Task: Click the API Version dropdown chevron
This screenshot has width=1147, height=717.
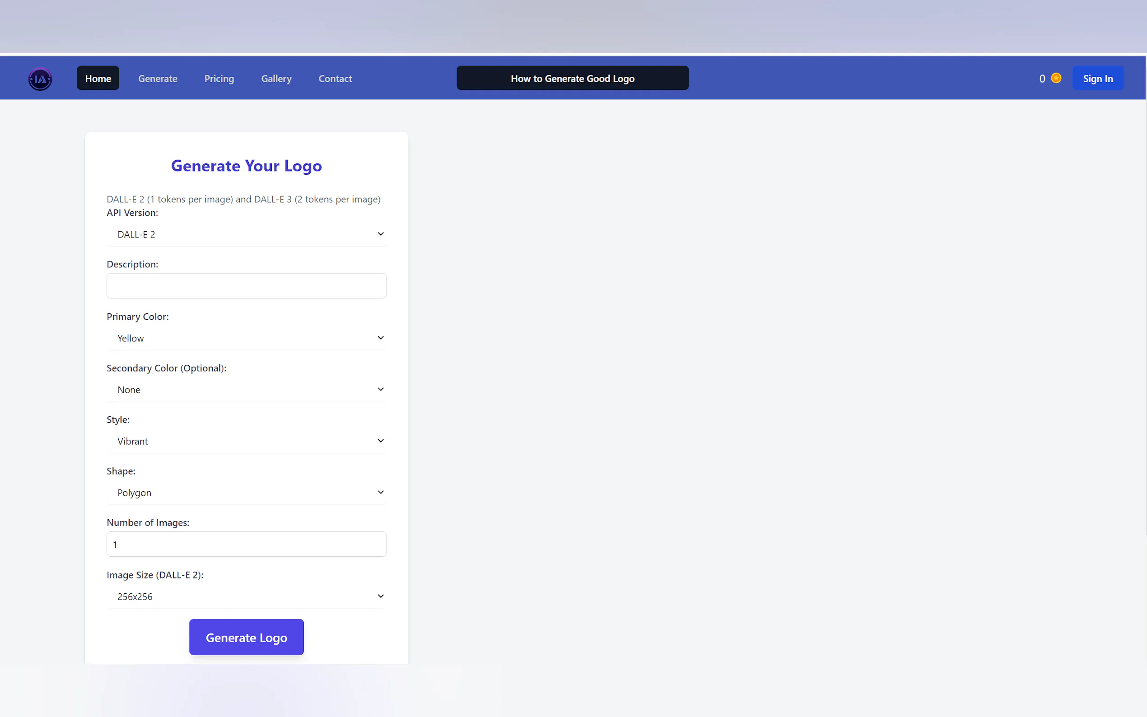Action: tap(380, 234)
